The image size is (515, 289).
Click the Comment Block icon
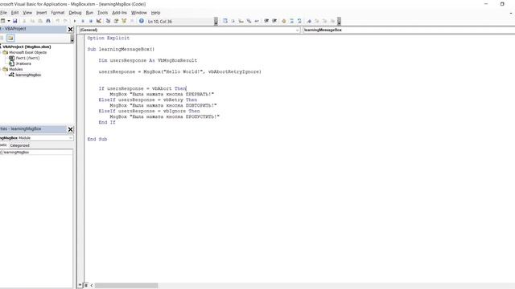point(291,21)
